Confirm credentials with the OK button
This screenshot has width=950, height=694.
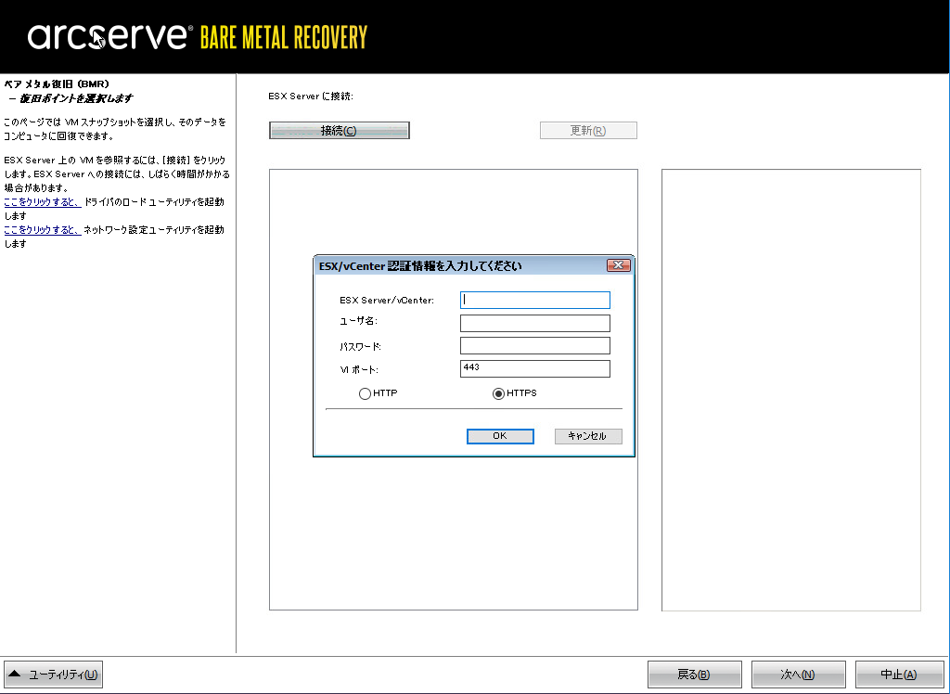(500, 436)
